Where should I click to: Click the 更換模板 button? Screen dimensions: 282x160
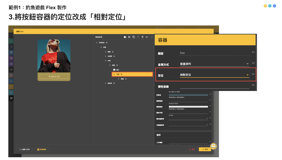[42, 149]
